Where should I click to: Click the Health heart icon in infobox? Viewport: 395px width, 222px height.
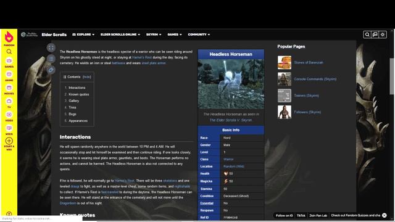point(226,174)
